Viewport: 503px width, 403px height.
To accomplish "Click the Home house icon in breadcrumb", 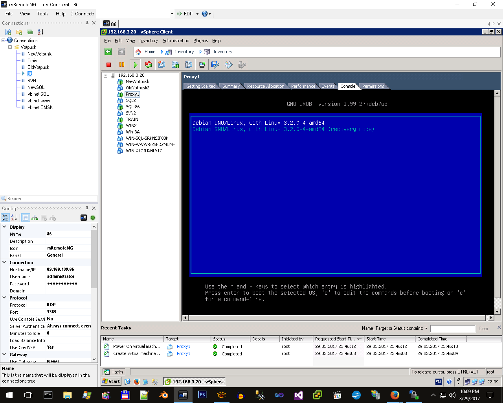I will coord(138,52).
